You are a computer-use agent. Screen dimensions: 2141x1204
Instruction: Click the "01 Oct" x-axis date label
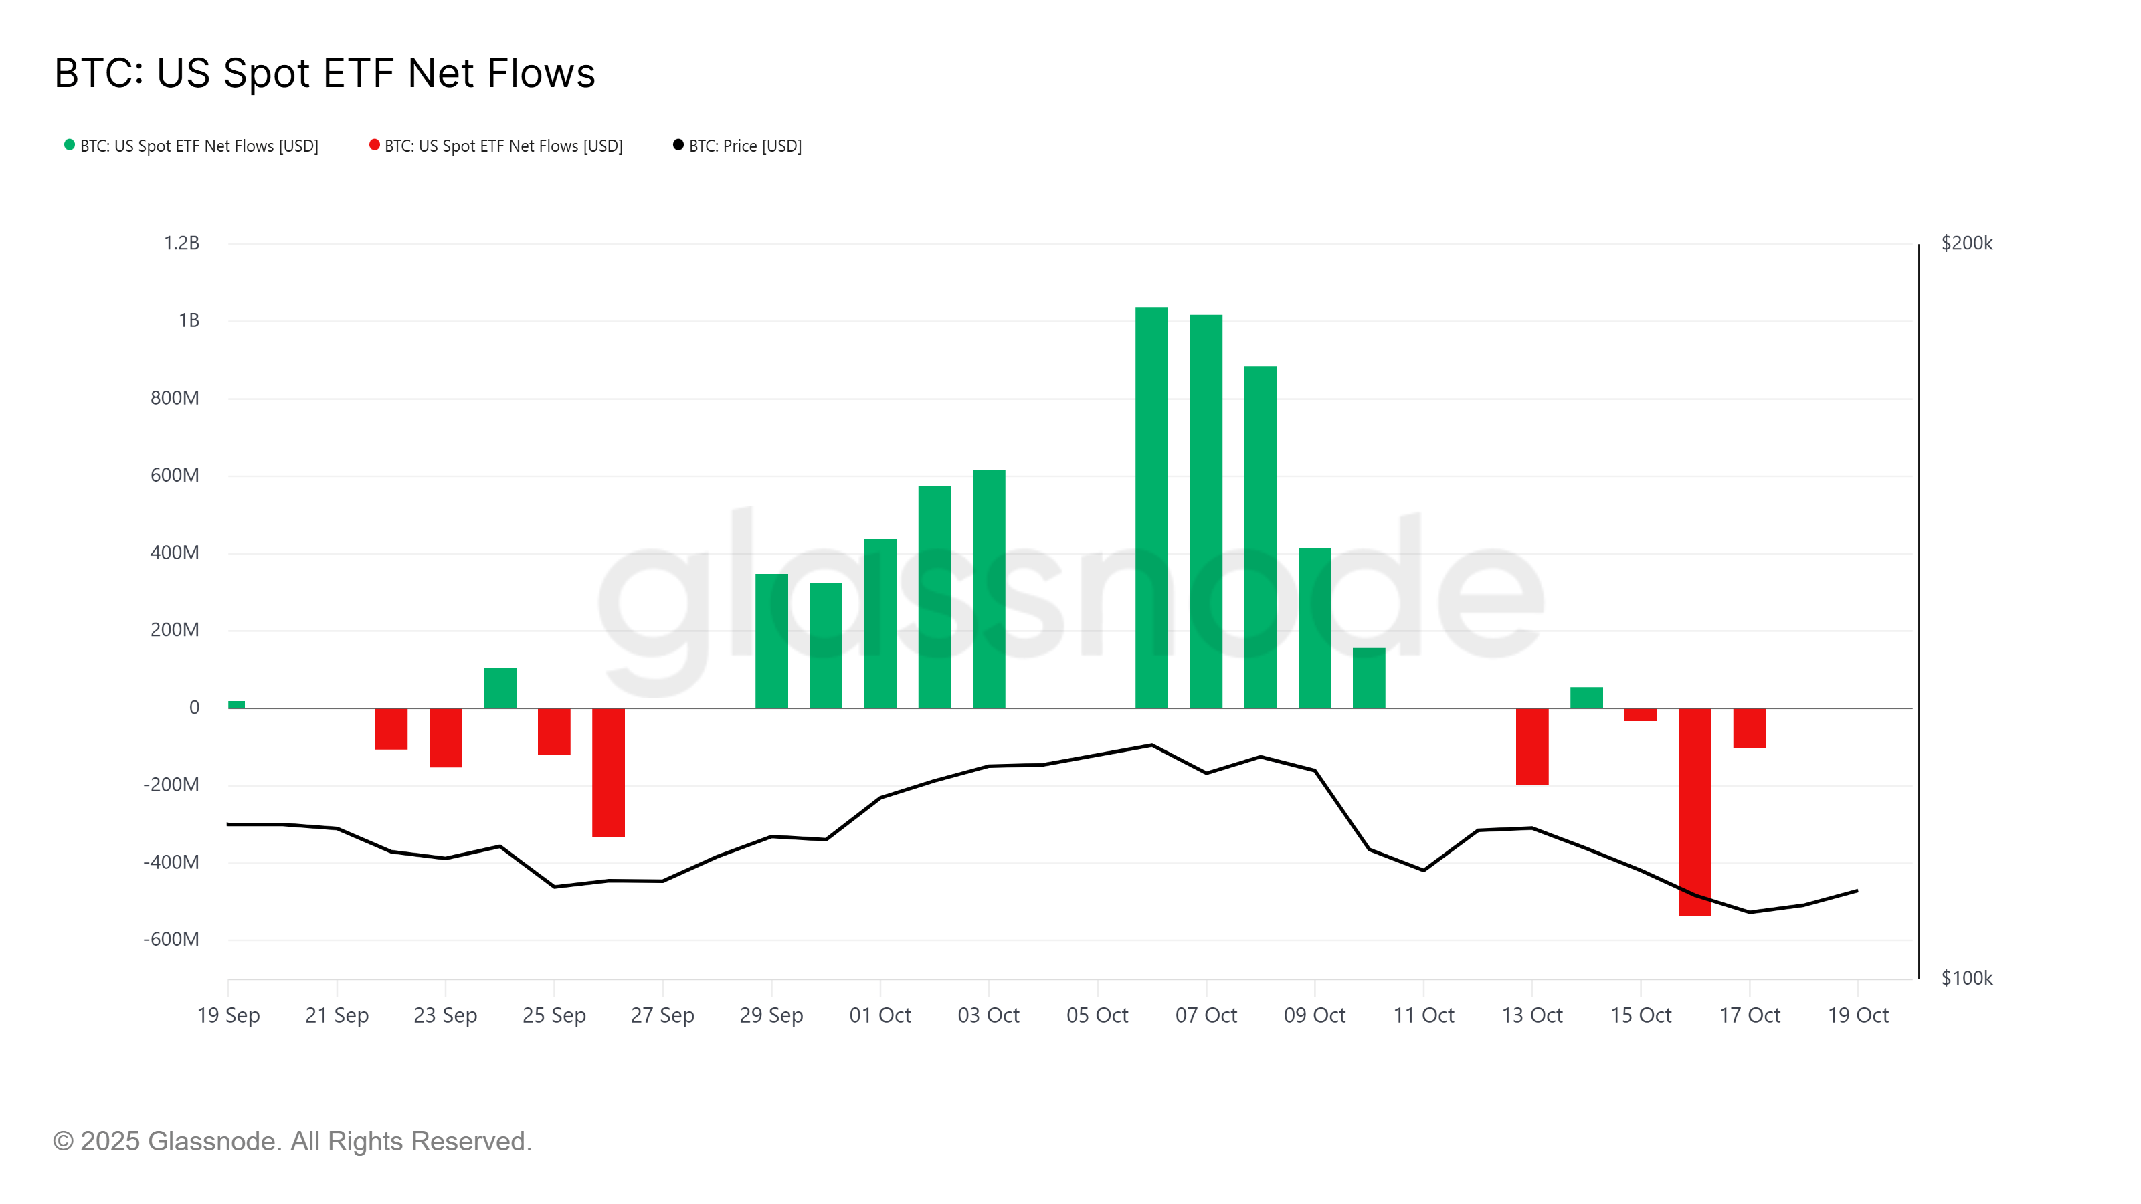tap(879, 1015)
